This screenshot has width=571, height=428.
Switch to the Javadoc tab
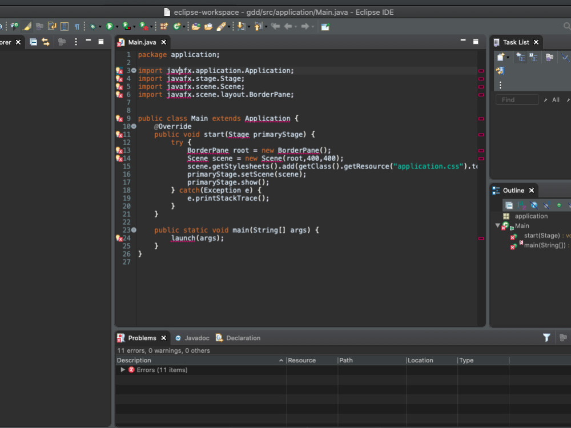(192, 338)
